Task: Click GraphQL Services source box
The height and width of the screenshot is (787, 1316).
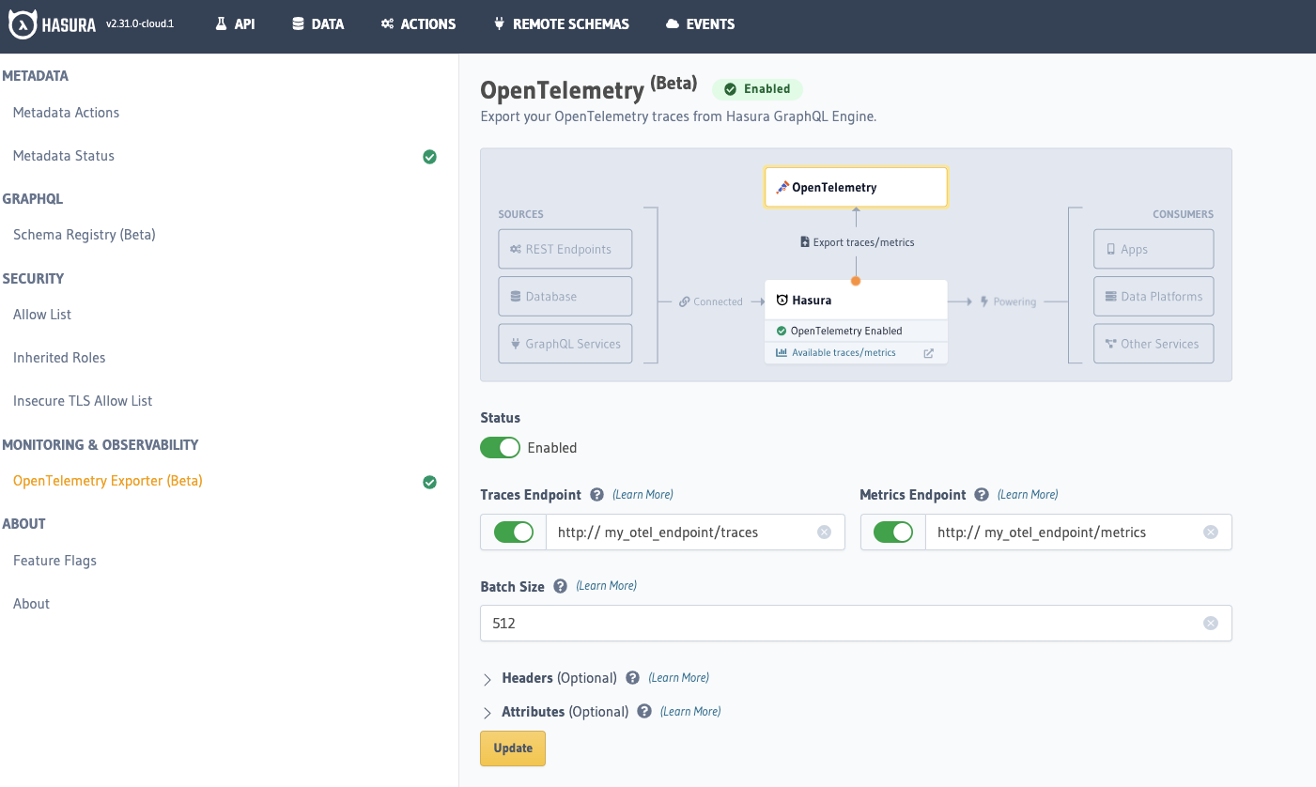Action: 565,344
